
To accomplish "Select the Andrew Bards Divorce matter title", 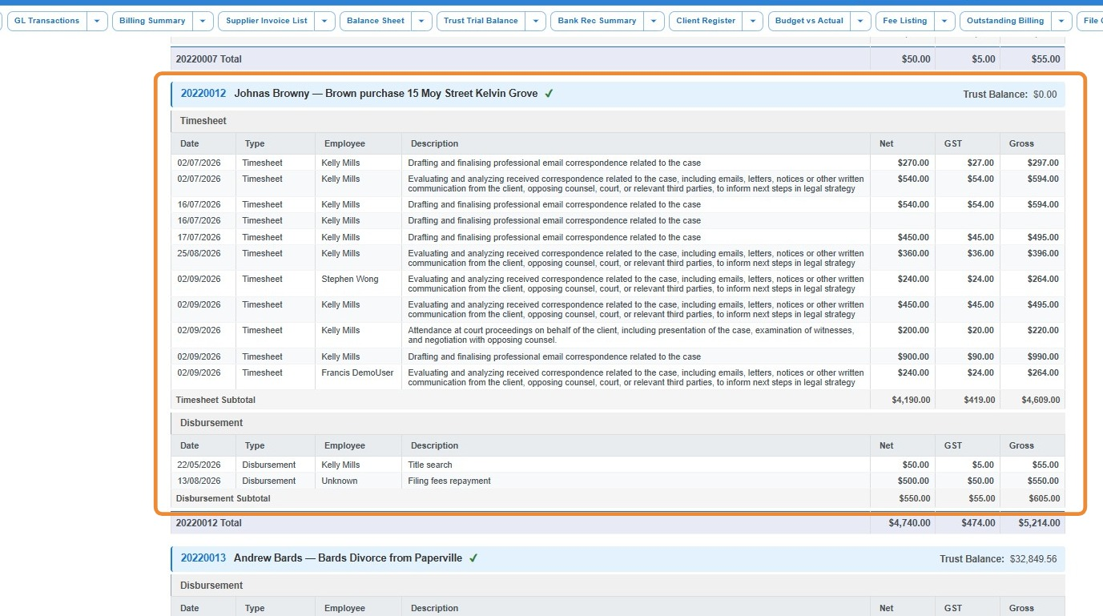I will coord(348,558).
